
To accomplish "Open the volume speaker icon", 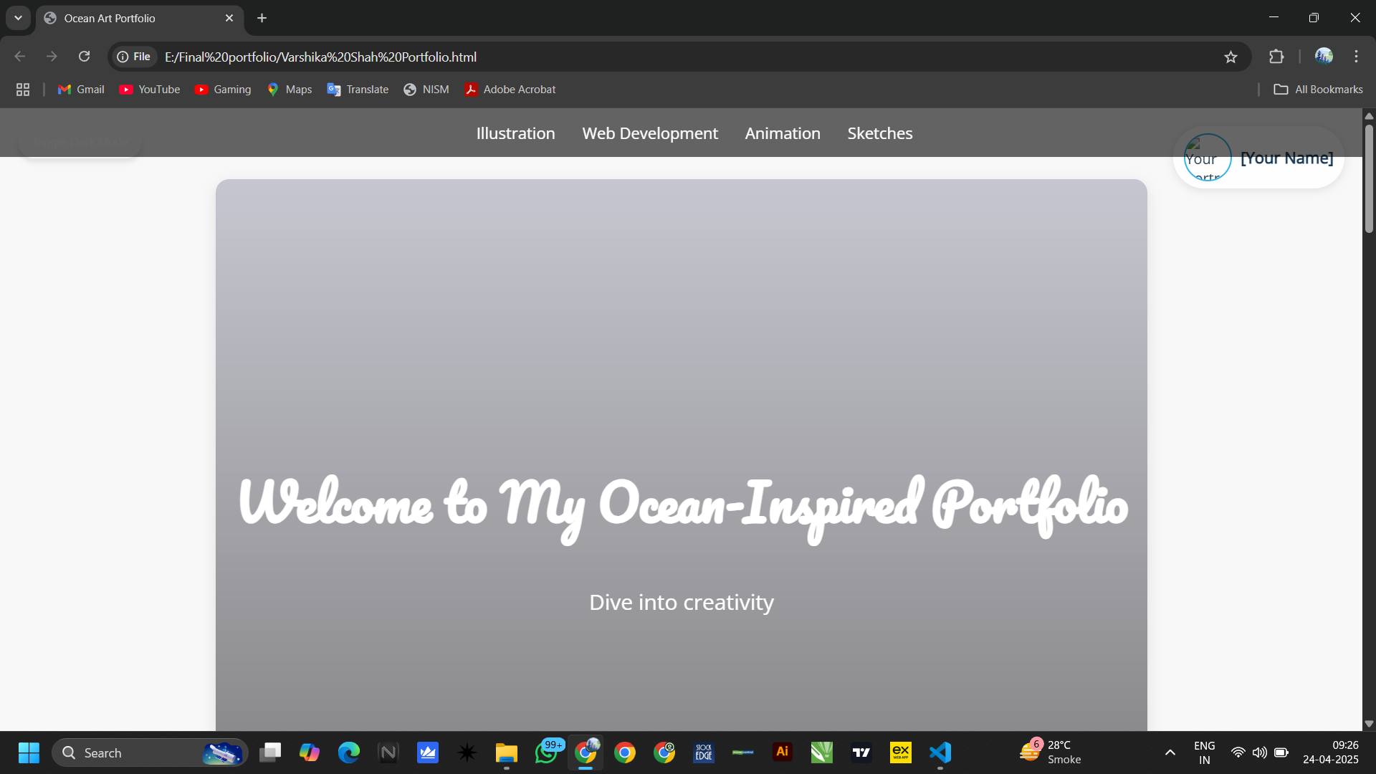I will coord(1259,752).
